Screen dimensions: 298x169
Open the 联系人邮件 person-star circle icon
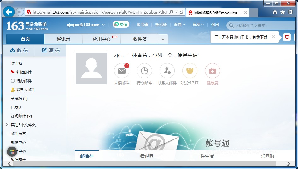pyautogui.click(x=167, y=71)
